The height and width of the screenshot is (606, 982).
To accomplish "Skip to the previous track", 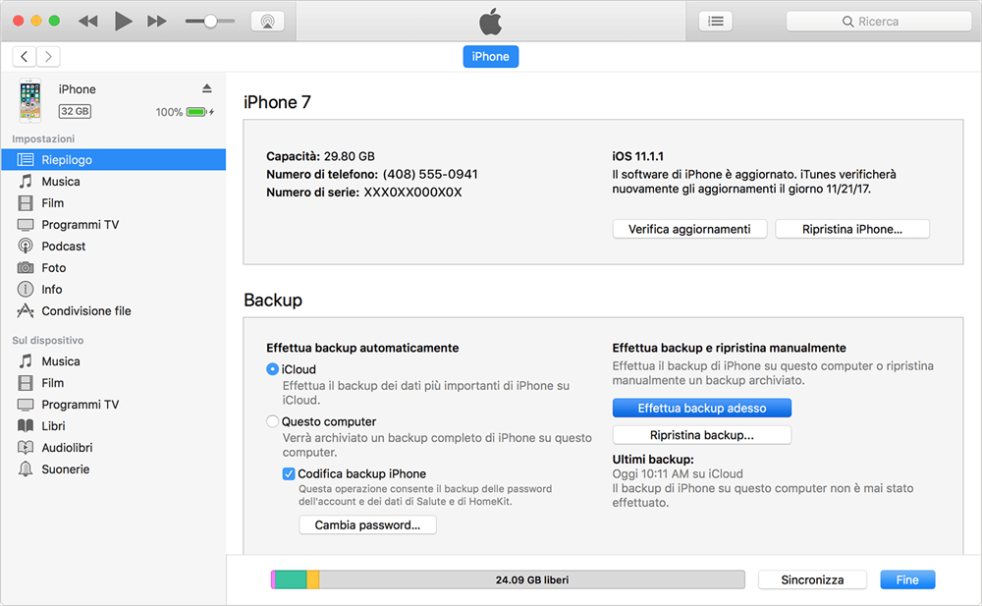I will pyautogui.click(x=87, y=21).
